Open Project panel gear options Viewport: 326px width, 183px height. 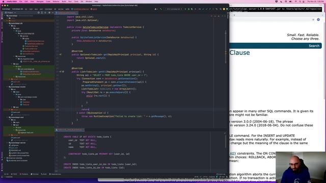point(49,13)
